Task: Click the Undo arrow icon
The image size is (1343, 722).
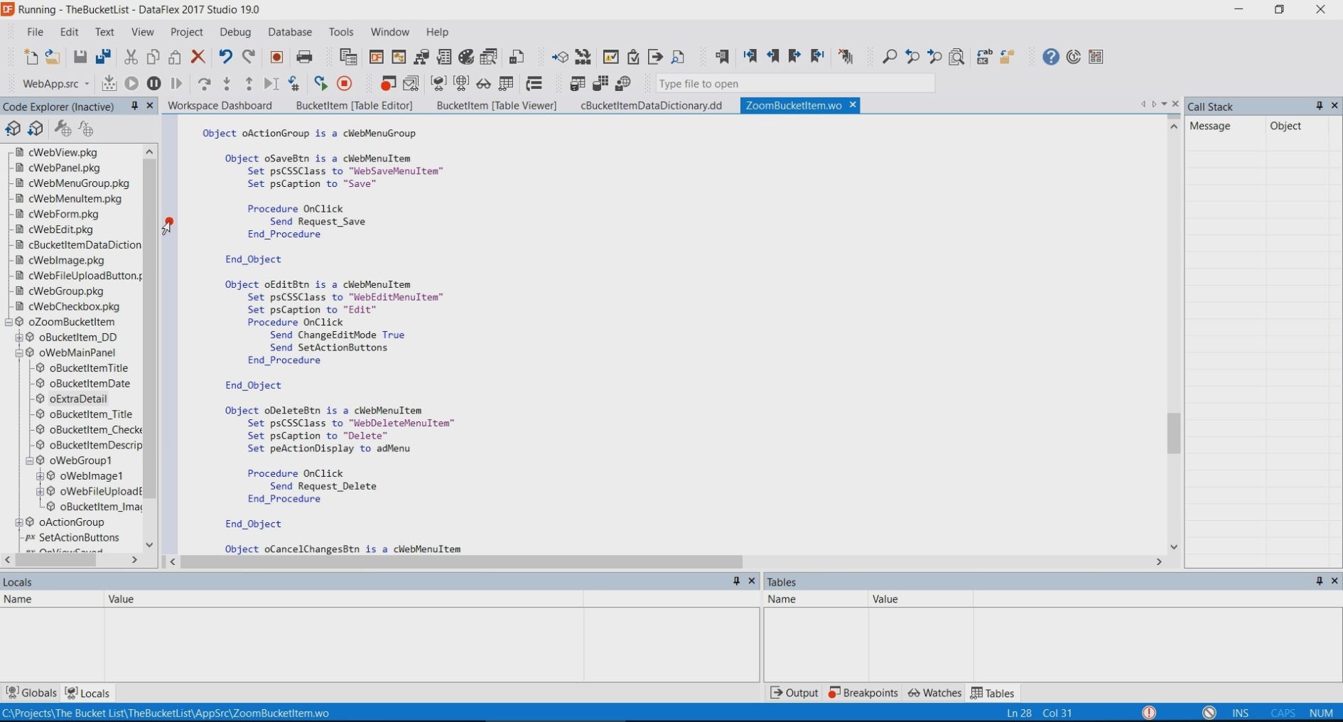Action: click(x=225, y=57)
